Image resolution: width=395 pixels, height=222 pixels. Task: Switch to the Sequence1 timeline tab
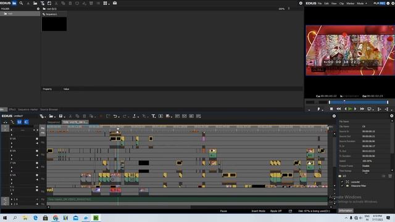54,122
